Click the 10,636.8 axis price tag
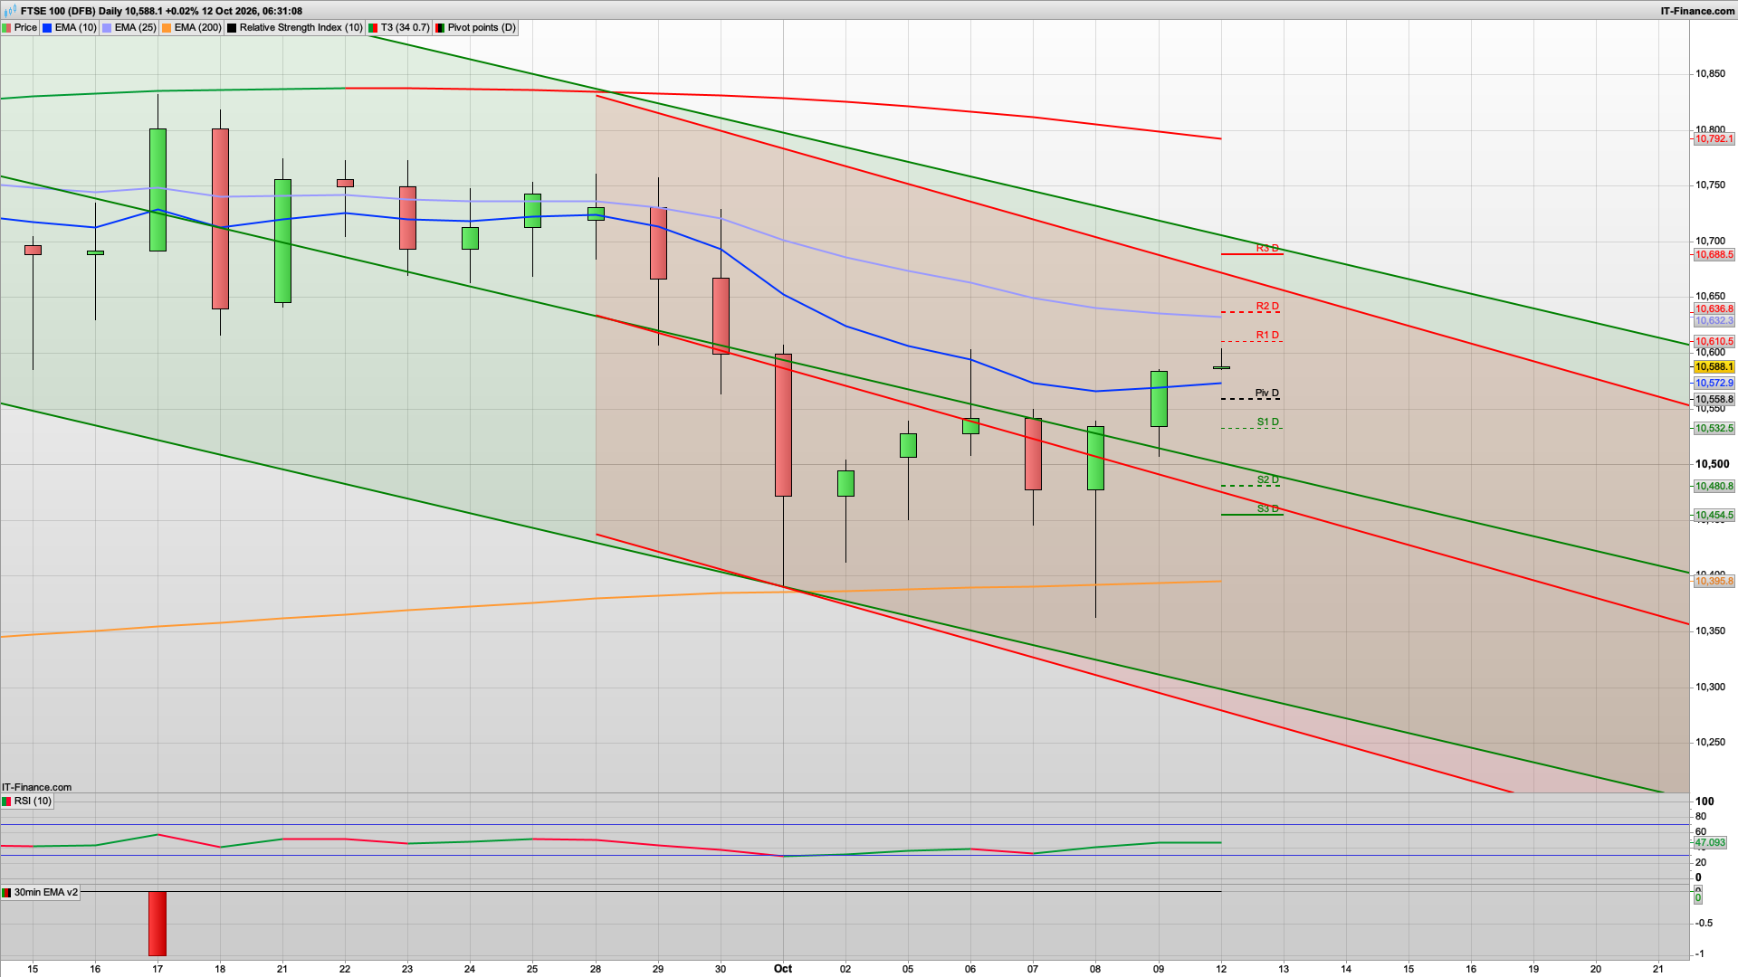Image resolution: width=1738 pixels, height=977 pixels. pyautogui.click(x=1714, y=308)
